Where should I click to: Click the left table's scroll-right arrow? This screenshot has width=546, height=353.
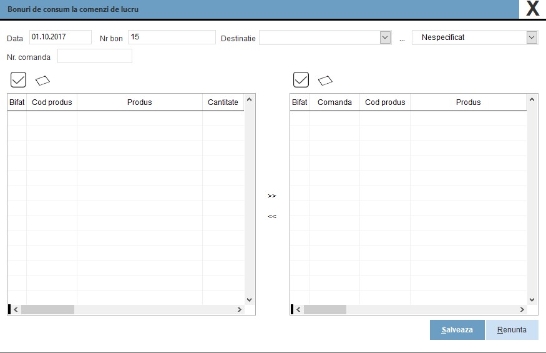pyautogui.click(x=240, y=309)
